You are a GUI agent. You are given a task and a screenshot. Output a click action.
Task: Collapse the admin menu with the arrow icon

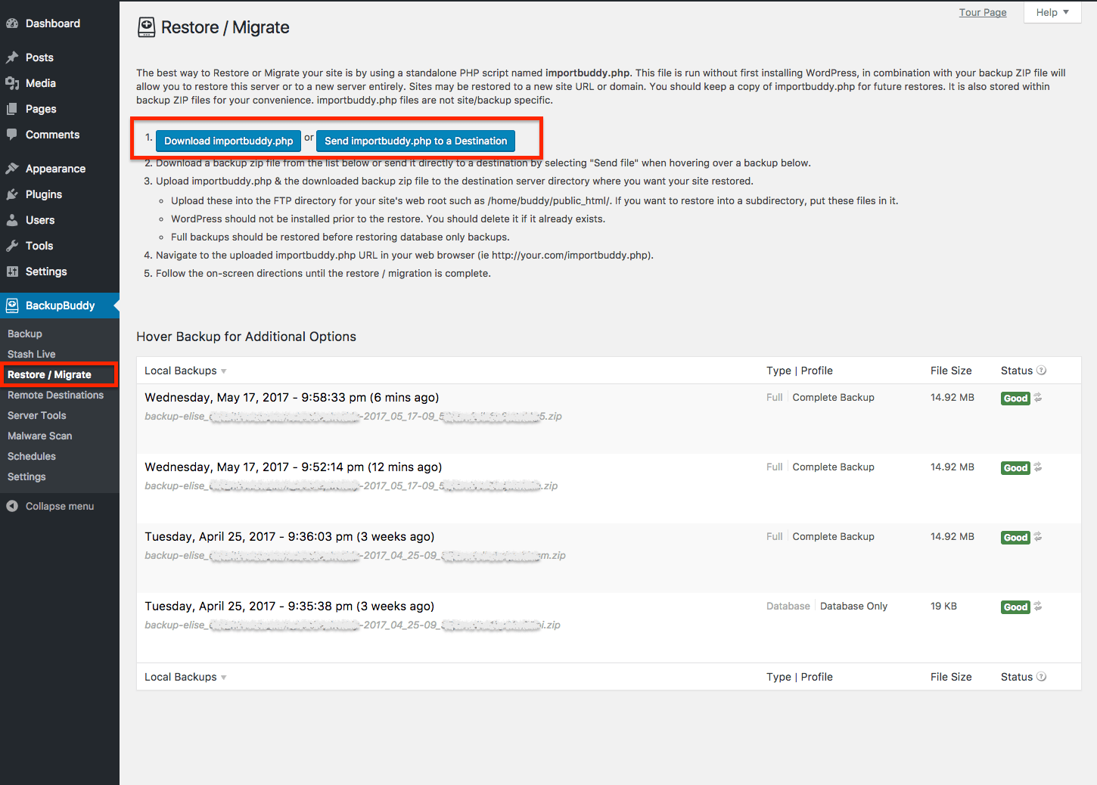click(x=12, y=506)
